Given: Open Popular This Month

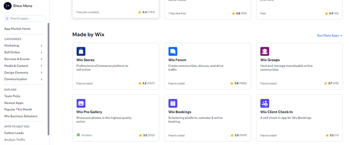Looking at the screenshot, I should 18,109.
